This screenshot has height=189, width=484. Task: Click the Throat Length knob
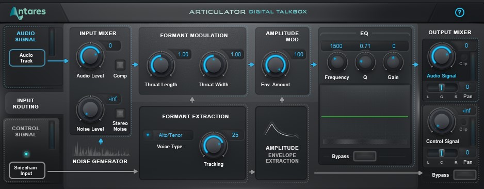click(161, 65)
